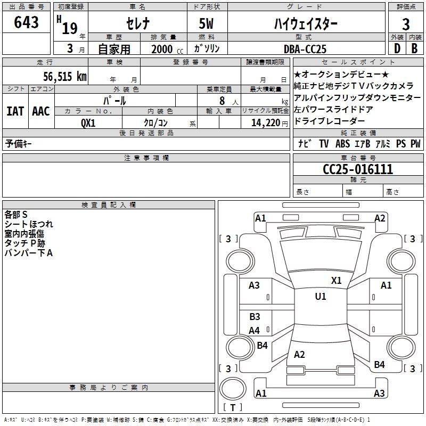Viewport: 426px width, 426px height.
Task: Select recycle deposit 14,220円
Action: [x=269, y=123]
